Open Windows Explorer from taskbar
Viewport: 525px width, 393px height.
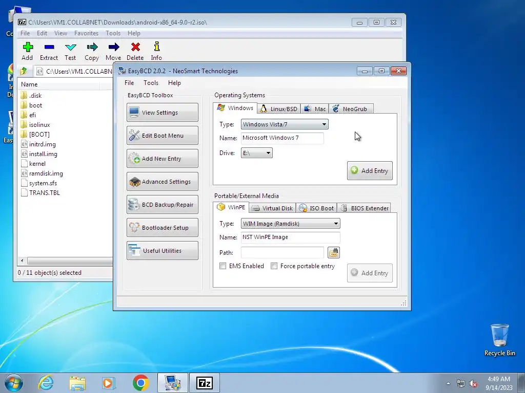78,383
